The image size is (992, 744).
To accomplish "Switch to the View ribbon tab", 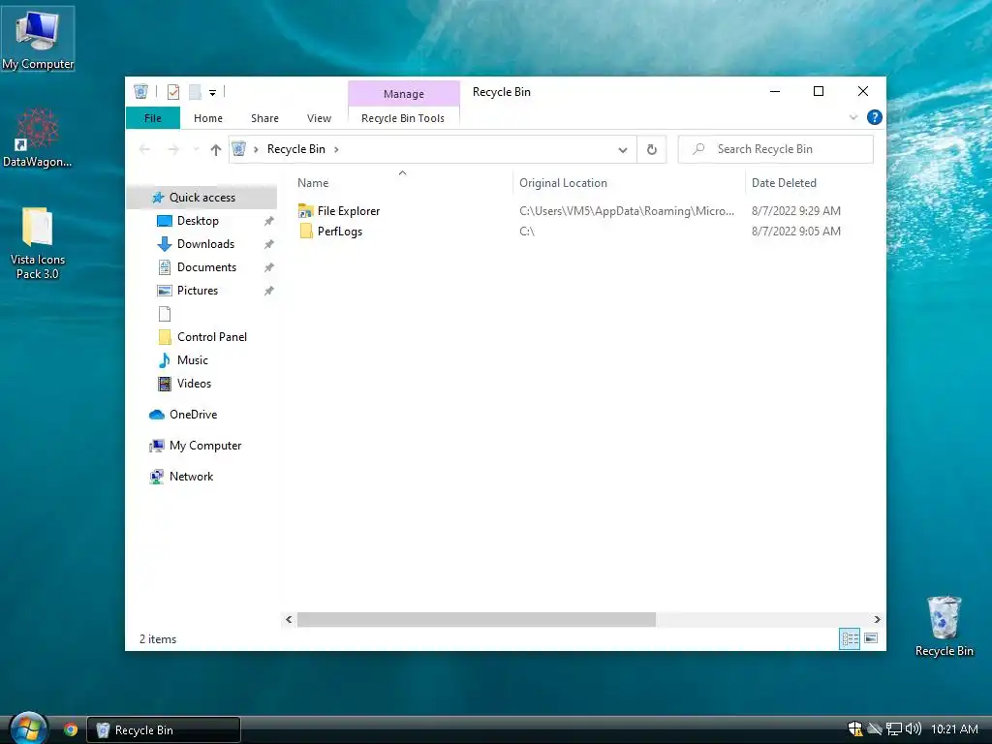I will point(319,118).
